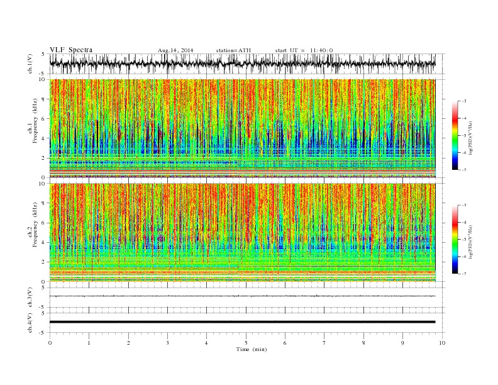This screenshot has width=498, height=385.
Task: Click the "VLF Spectra" plot title
Action: pyautogui.click(x=71, y=50)
